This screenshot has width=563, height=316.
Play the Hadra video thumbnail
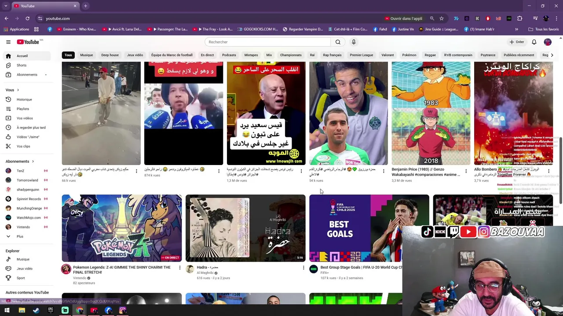click(245, 228)
